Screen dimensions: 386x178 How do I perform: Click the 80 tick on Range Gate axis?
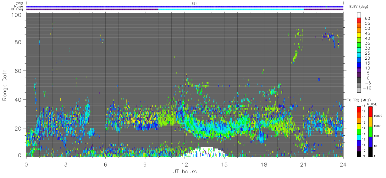[x=19, y=42]
